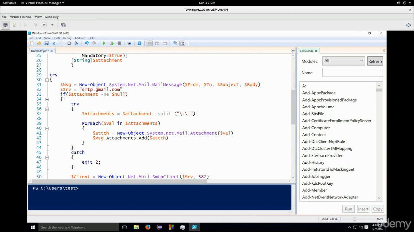Collapse ForEach block at line 40
The height and width of the screenshot is (232, 414).
tap(47, 128)
